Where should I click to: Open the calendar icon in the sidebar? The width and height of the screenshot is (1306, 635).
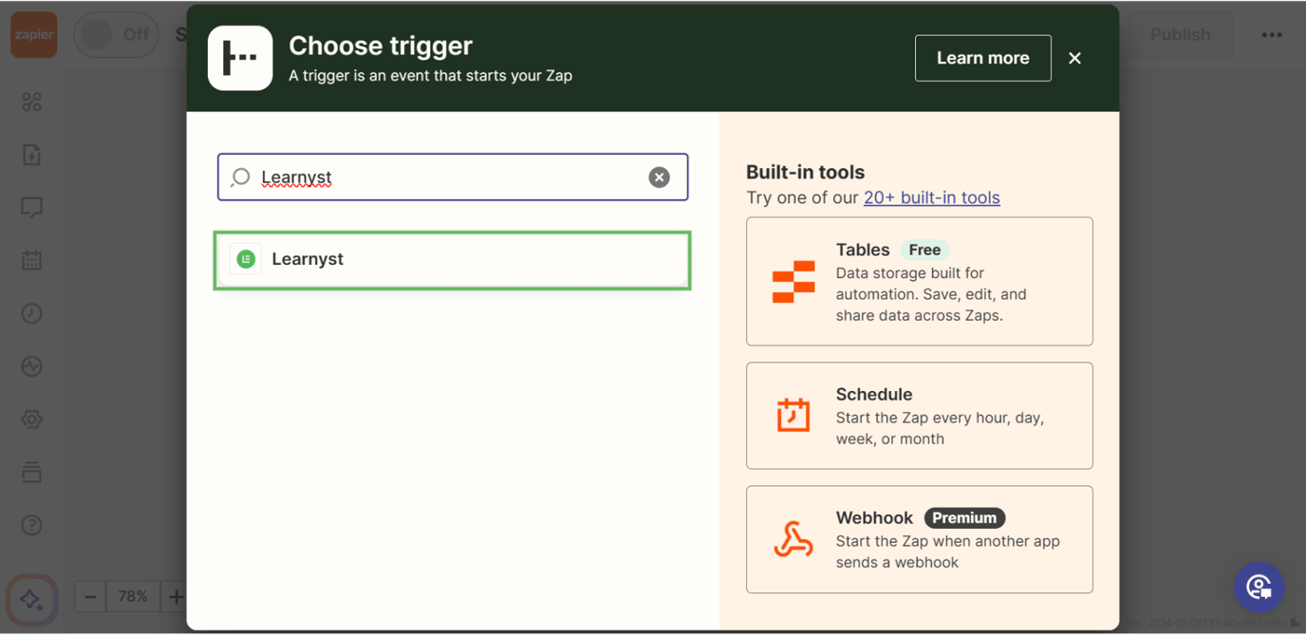[31, 260]
